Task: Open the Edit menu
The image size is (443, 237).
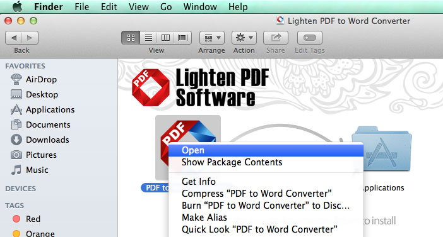Action: (x=109, y=6)
